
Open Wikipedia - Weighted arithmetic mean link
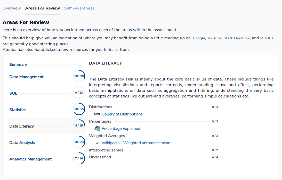click(136, 143)
